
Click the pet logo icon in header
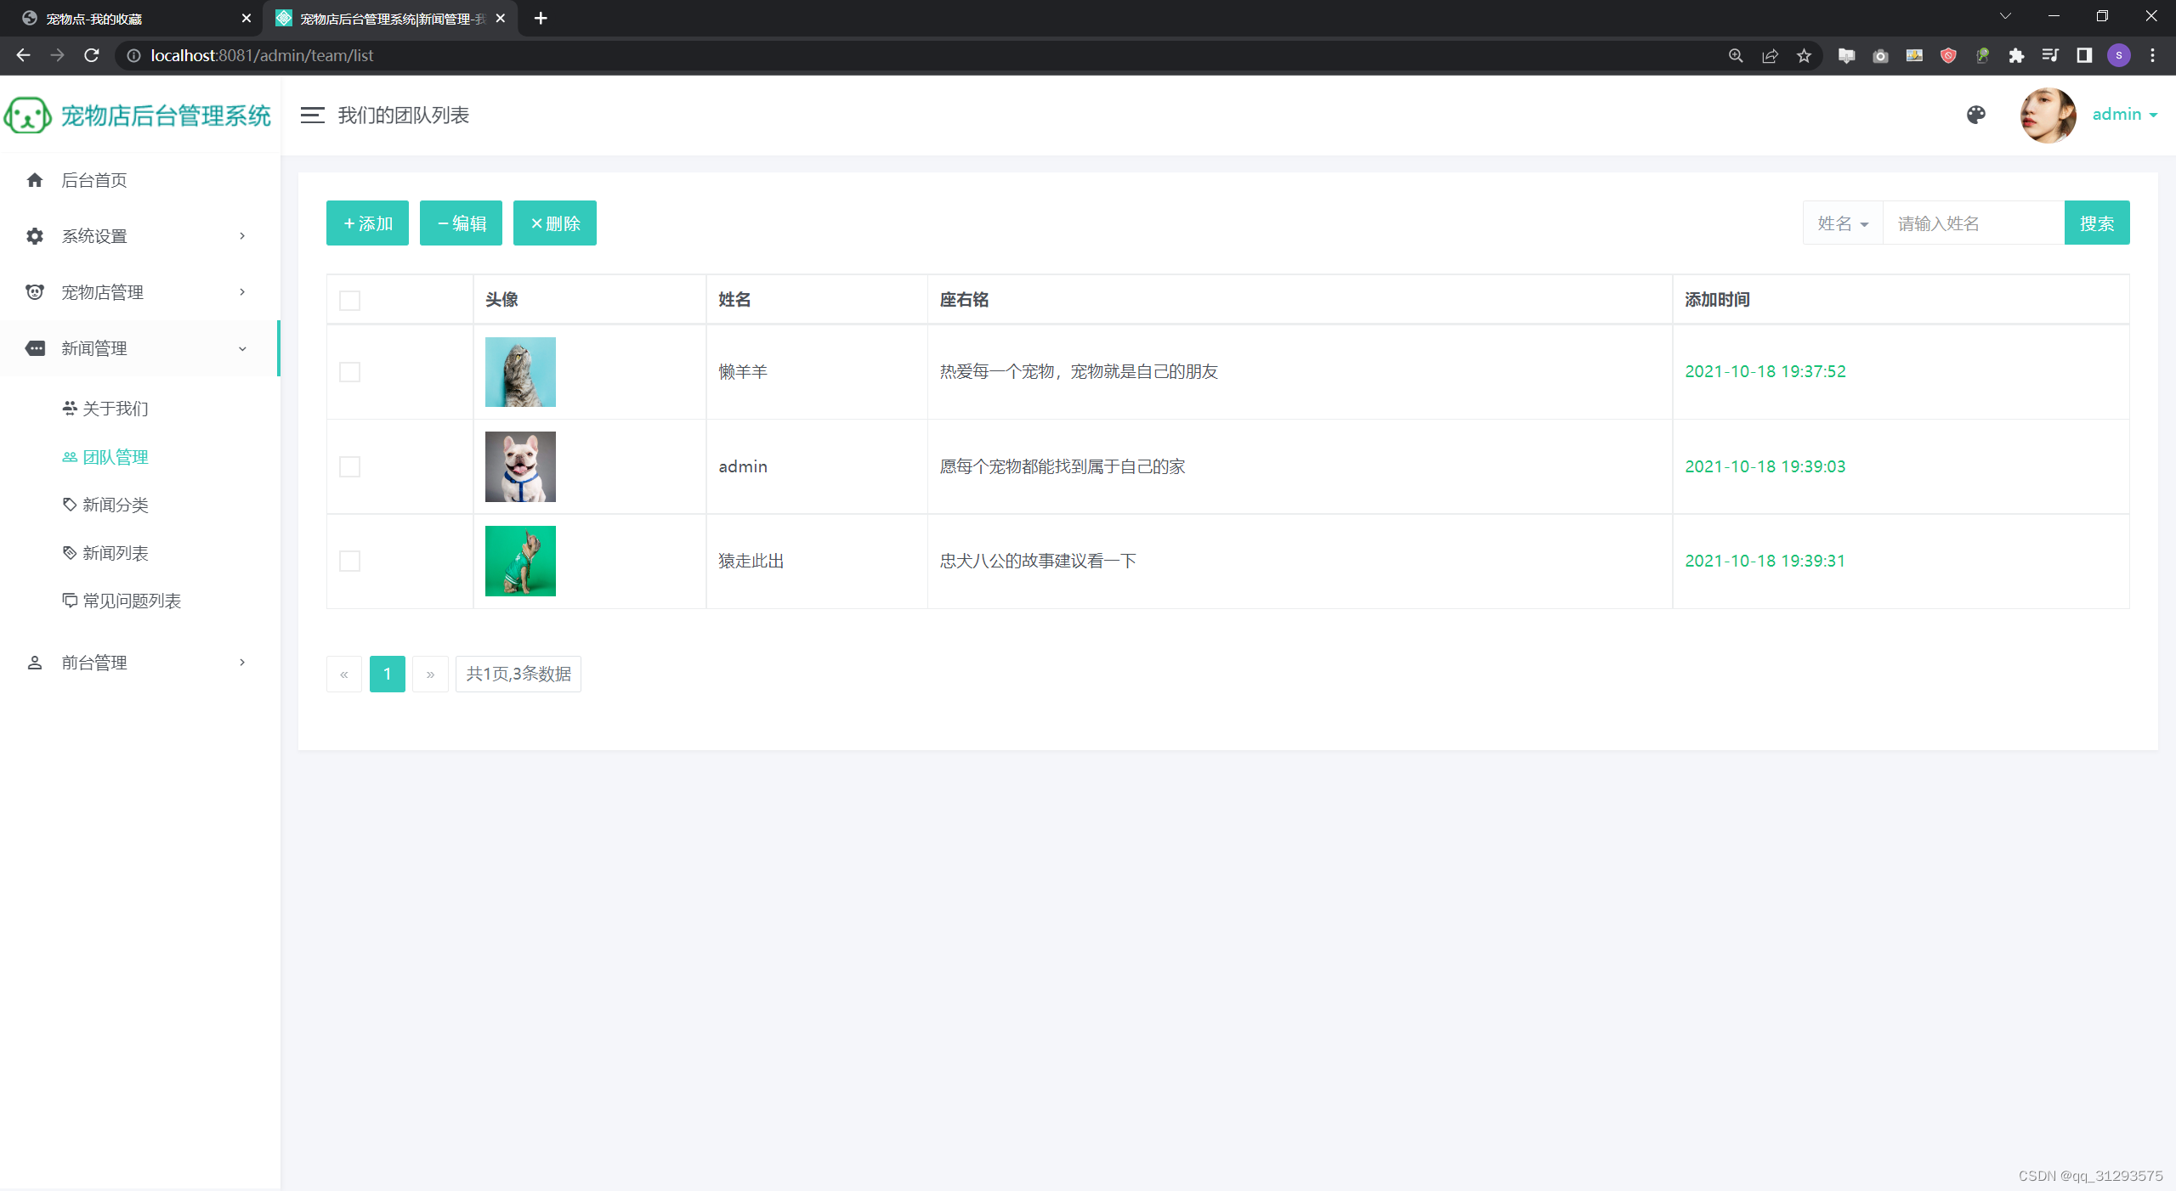pyautogui.click(x=27, y=116)
